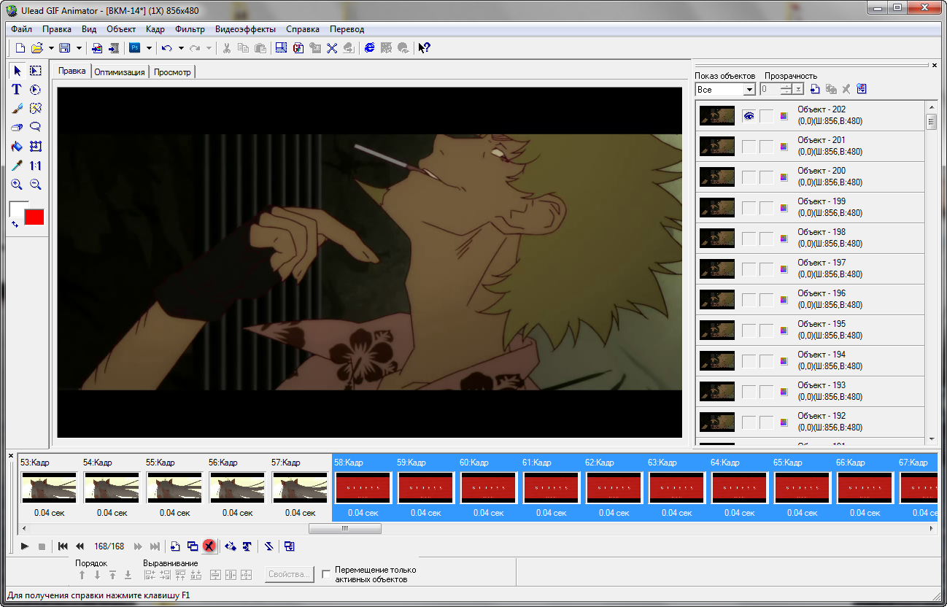Toggle the lock box for Объект - 198

[766, 239]
